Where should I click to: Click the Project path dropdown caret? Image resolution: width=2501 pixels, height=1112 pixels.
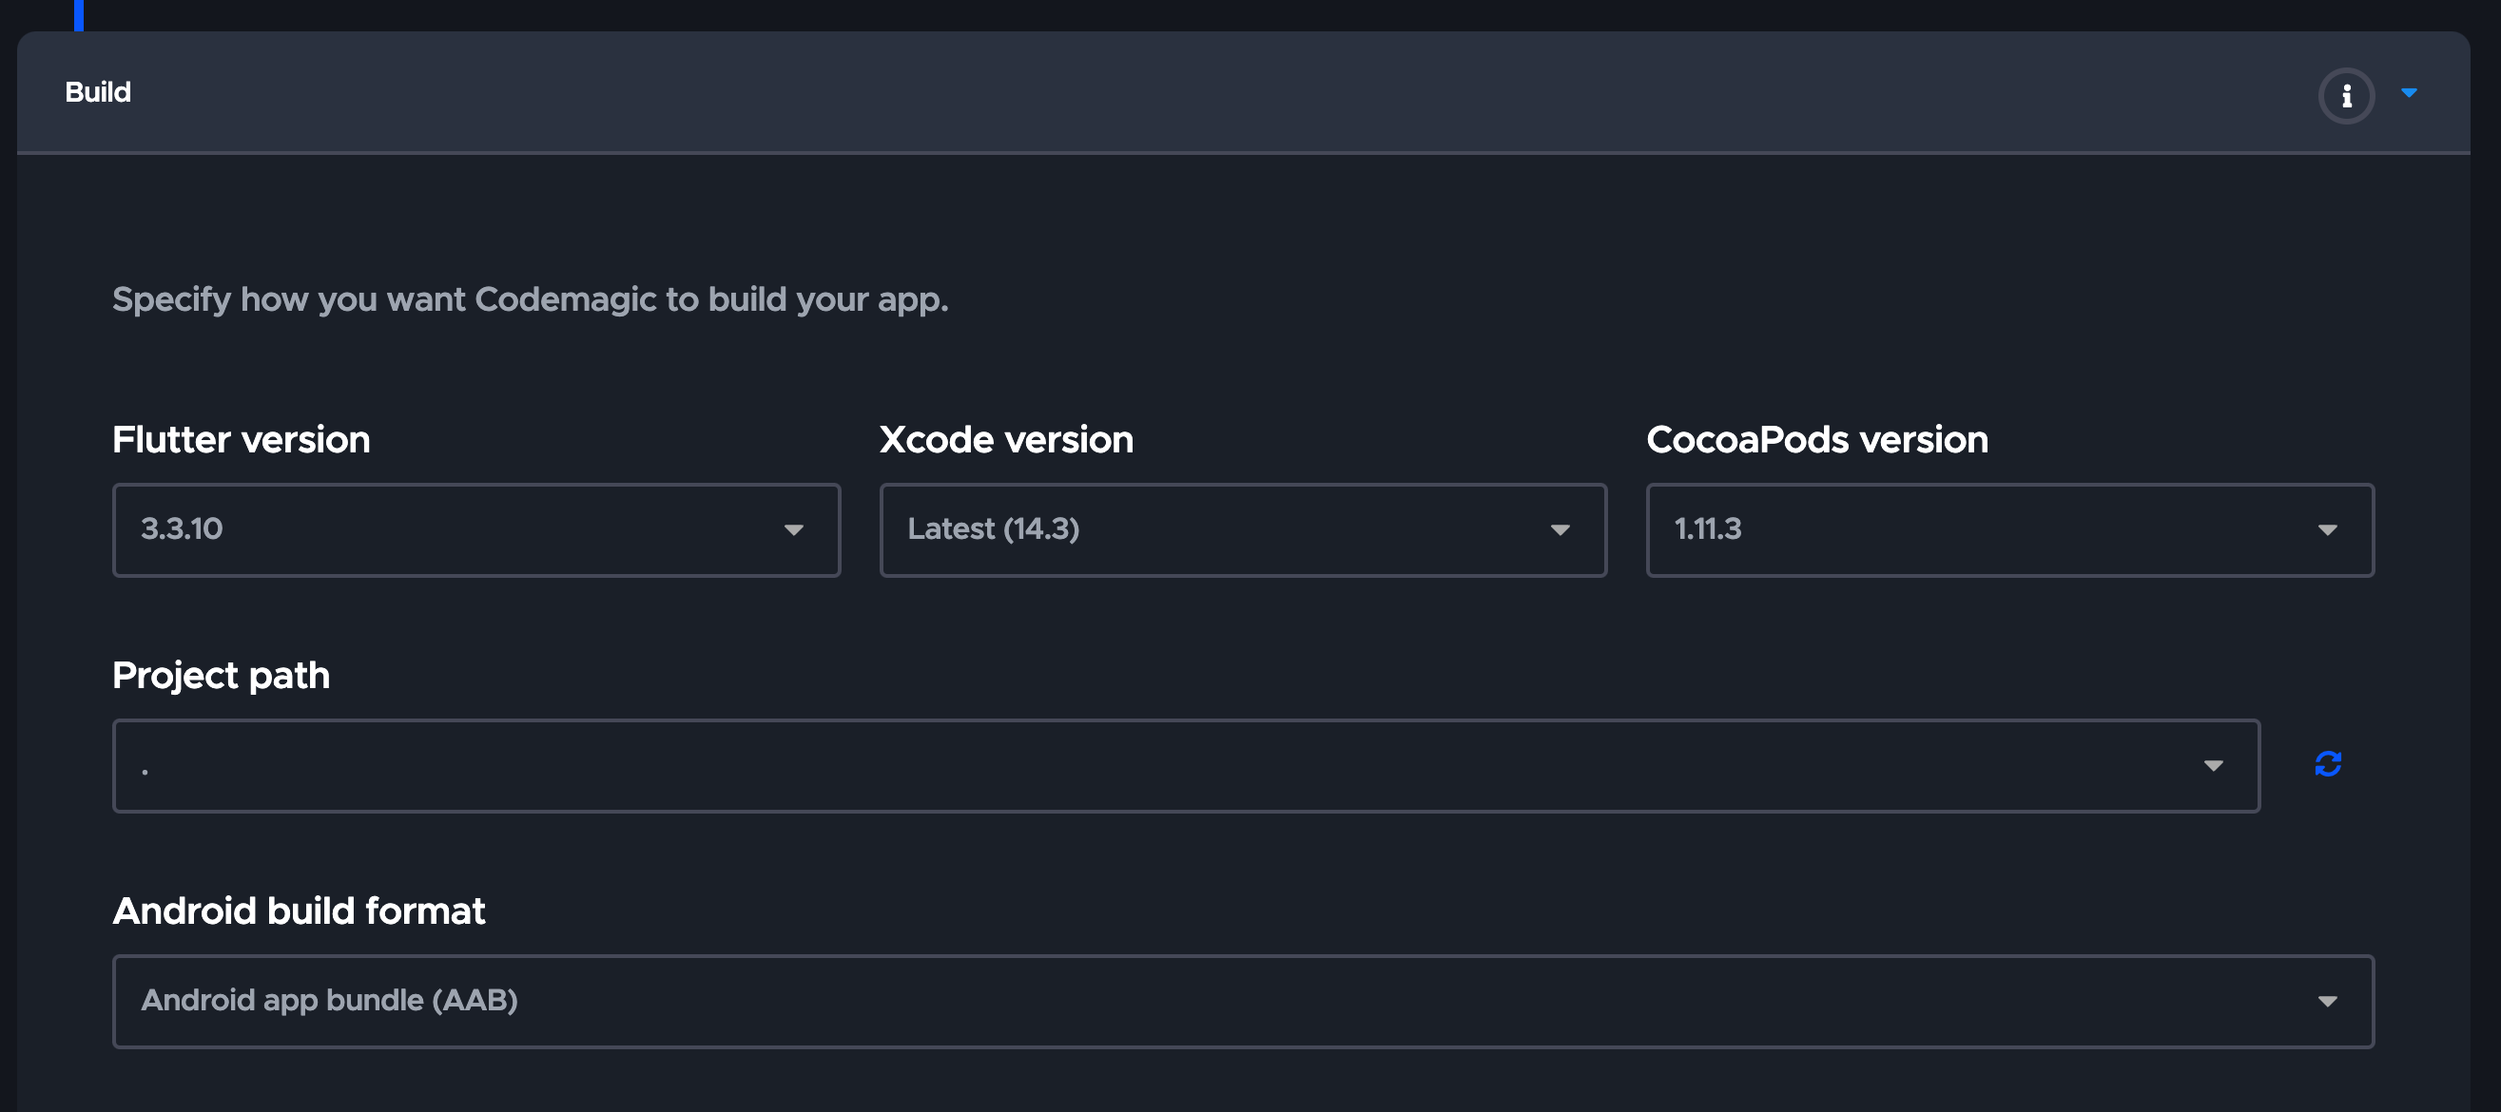coord(2214,766)
